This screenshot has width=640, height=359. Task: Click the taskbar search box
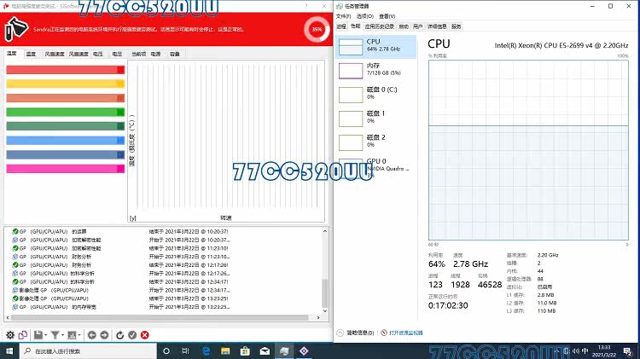pos(88,350)
